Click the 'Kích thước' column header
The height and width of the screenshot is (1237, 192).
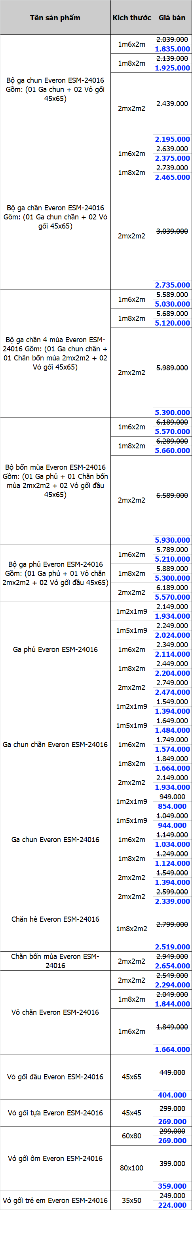[x=131, y=17]
